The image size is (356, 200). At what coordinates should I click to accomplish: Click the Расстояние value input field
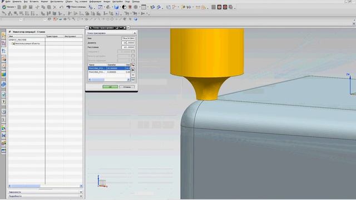[128, 47]
